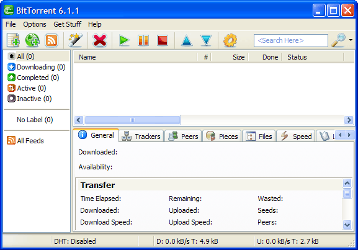358x250 pixels.
Task: Open the File menu
Action: [x=11, y=24]
